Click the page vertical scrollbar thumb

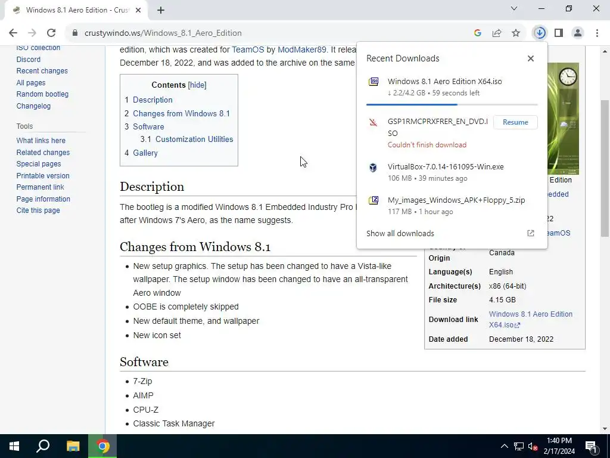tap(605, 168)
